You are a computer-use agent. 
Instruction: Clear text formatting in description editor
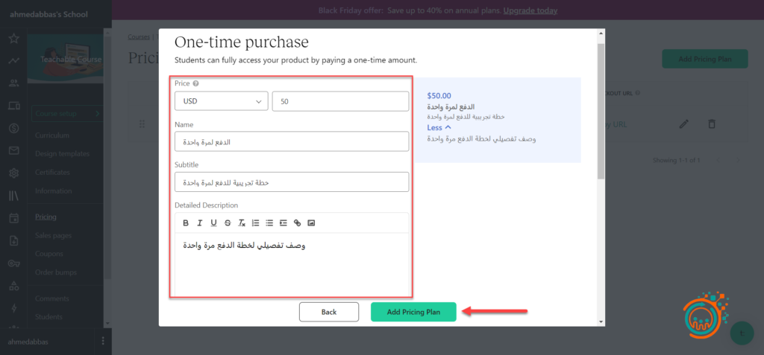click(242, 223)
